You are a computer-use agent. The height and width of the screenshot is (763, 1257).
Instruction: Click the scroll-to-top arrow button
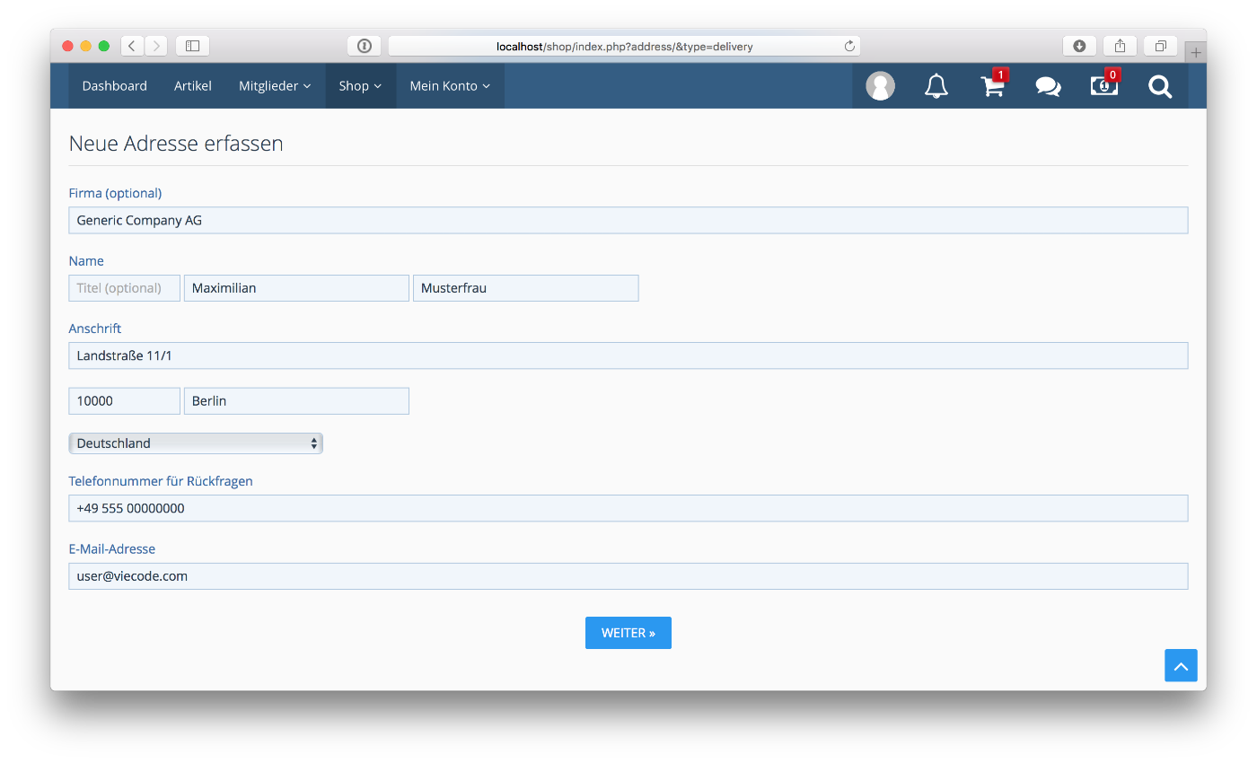1181,666
